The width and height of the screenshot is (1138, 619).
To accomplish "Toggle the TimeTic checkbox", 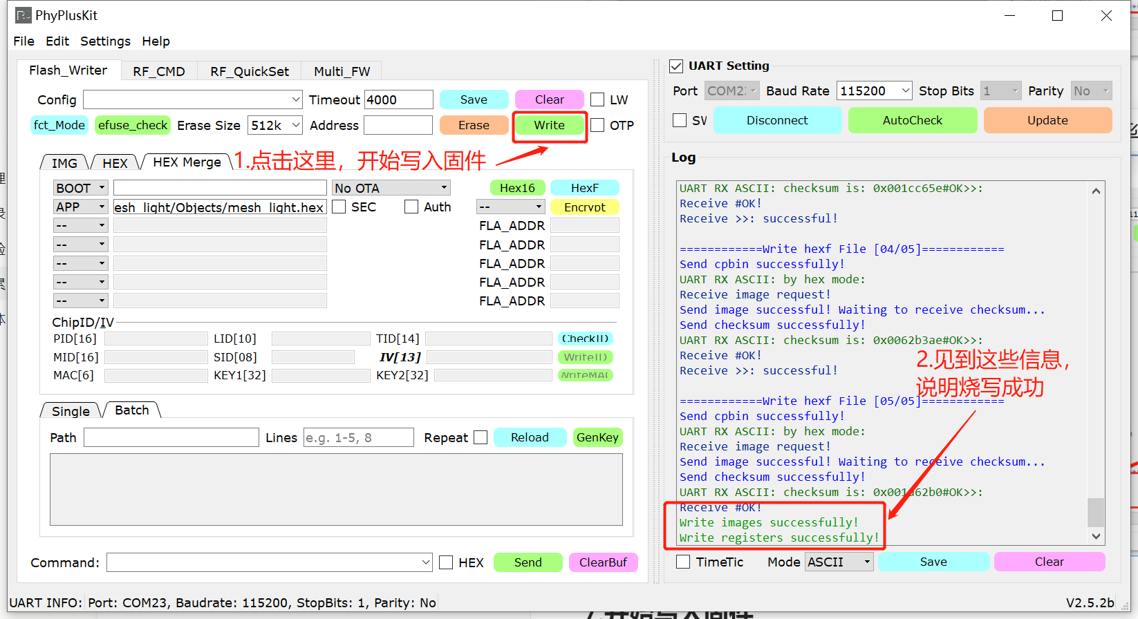I will coord(683,562).
